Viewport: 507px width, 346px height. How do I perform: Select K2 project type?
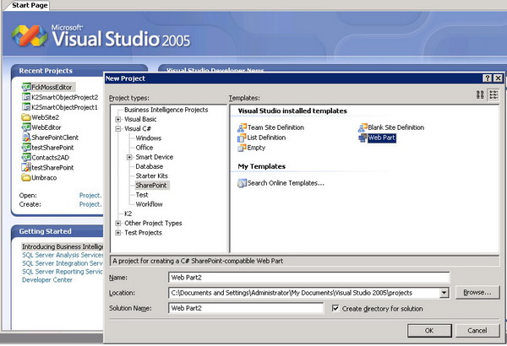pos(128,214)
